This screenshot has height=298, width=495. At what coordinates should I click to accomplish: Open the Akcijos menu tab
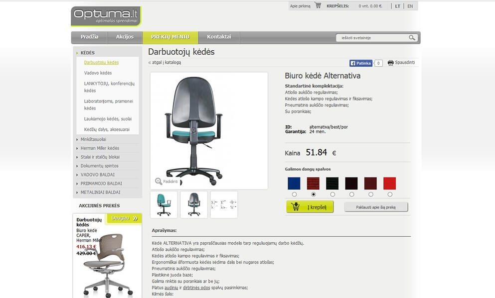click(x=125, y=37)
